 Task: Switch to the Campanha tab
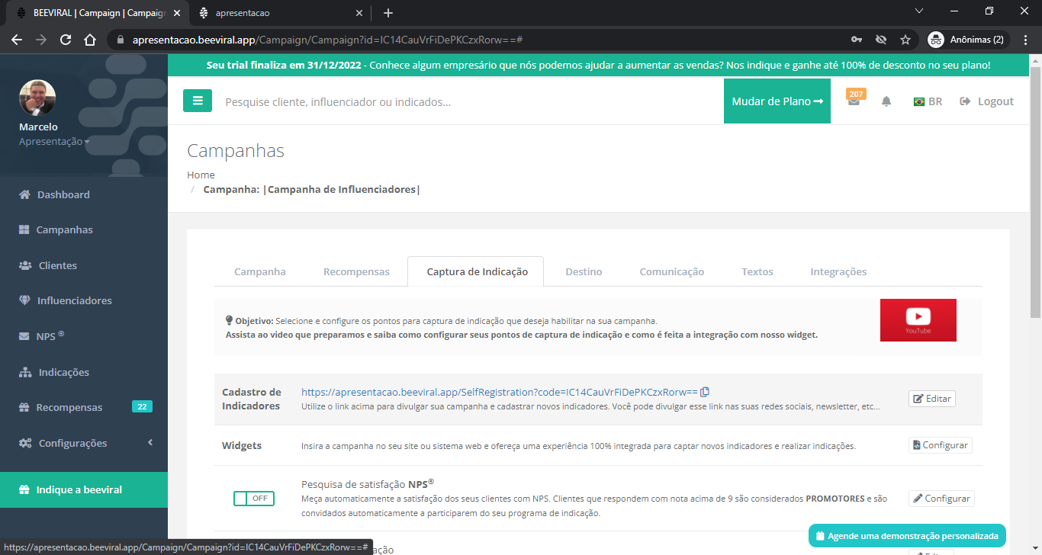click(260, 271)
